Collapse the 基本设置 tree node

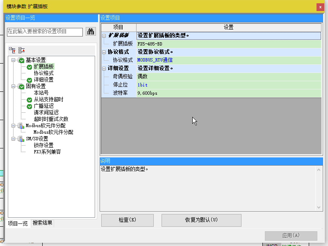14,60
